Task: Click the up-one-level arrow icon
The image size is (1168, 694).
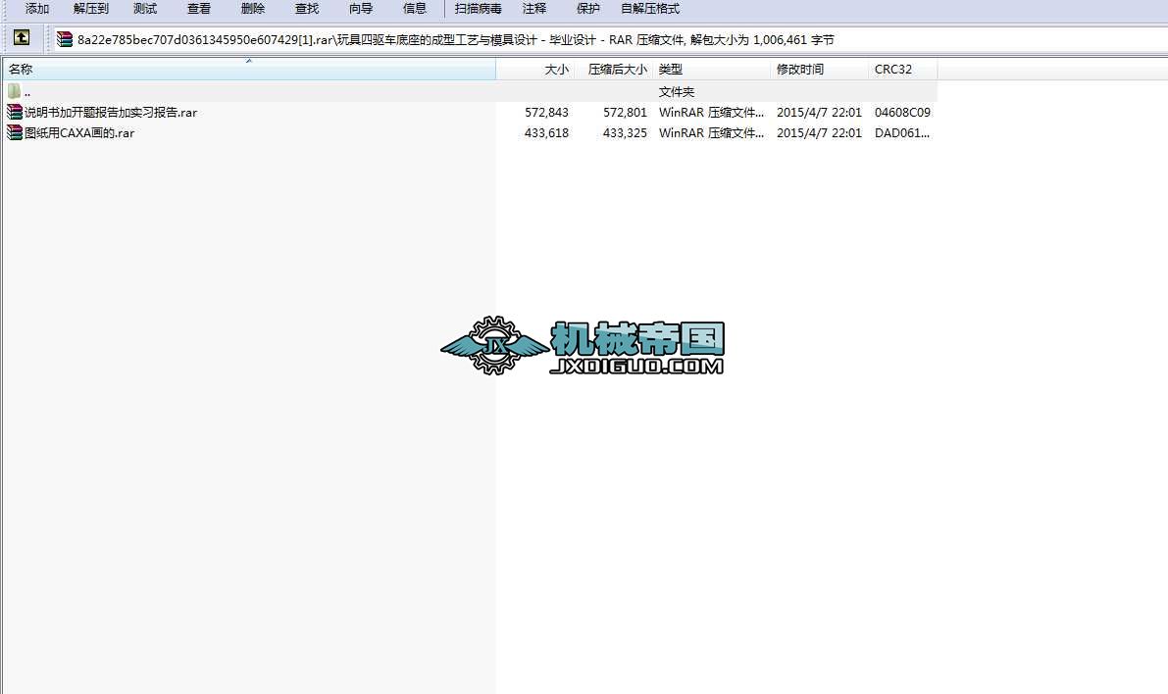Action: point(22,37)
